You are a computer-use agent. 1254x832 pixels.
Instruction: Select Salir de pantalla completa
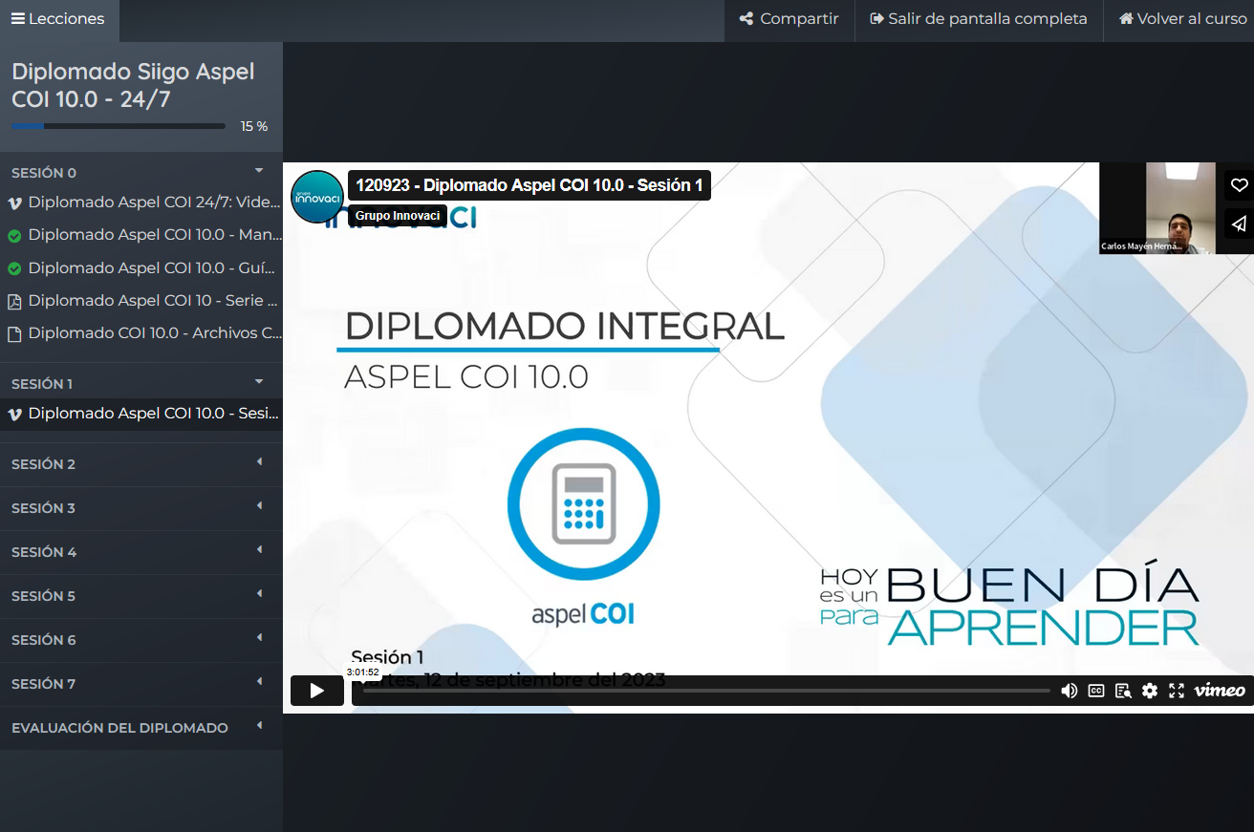(979, 19)
